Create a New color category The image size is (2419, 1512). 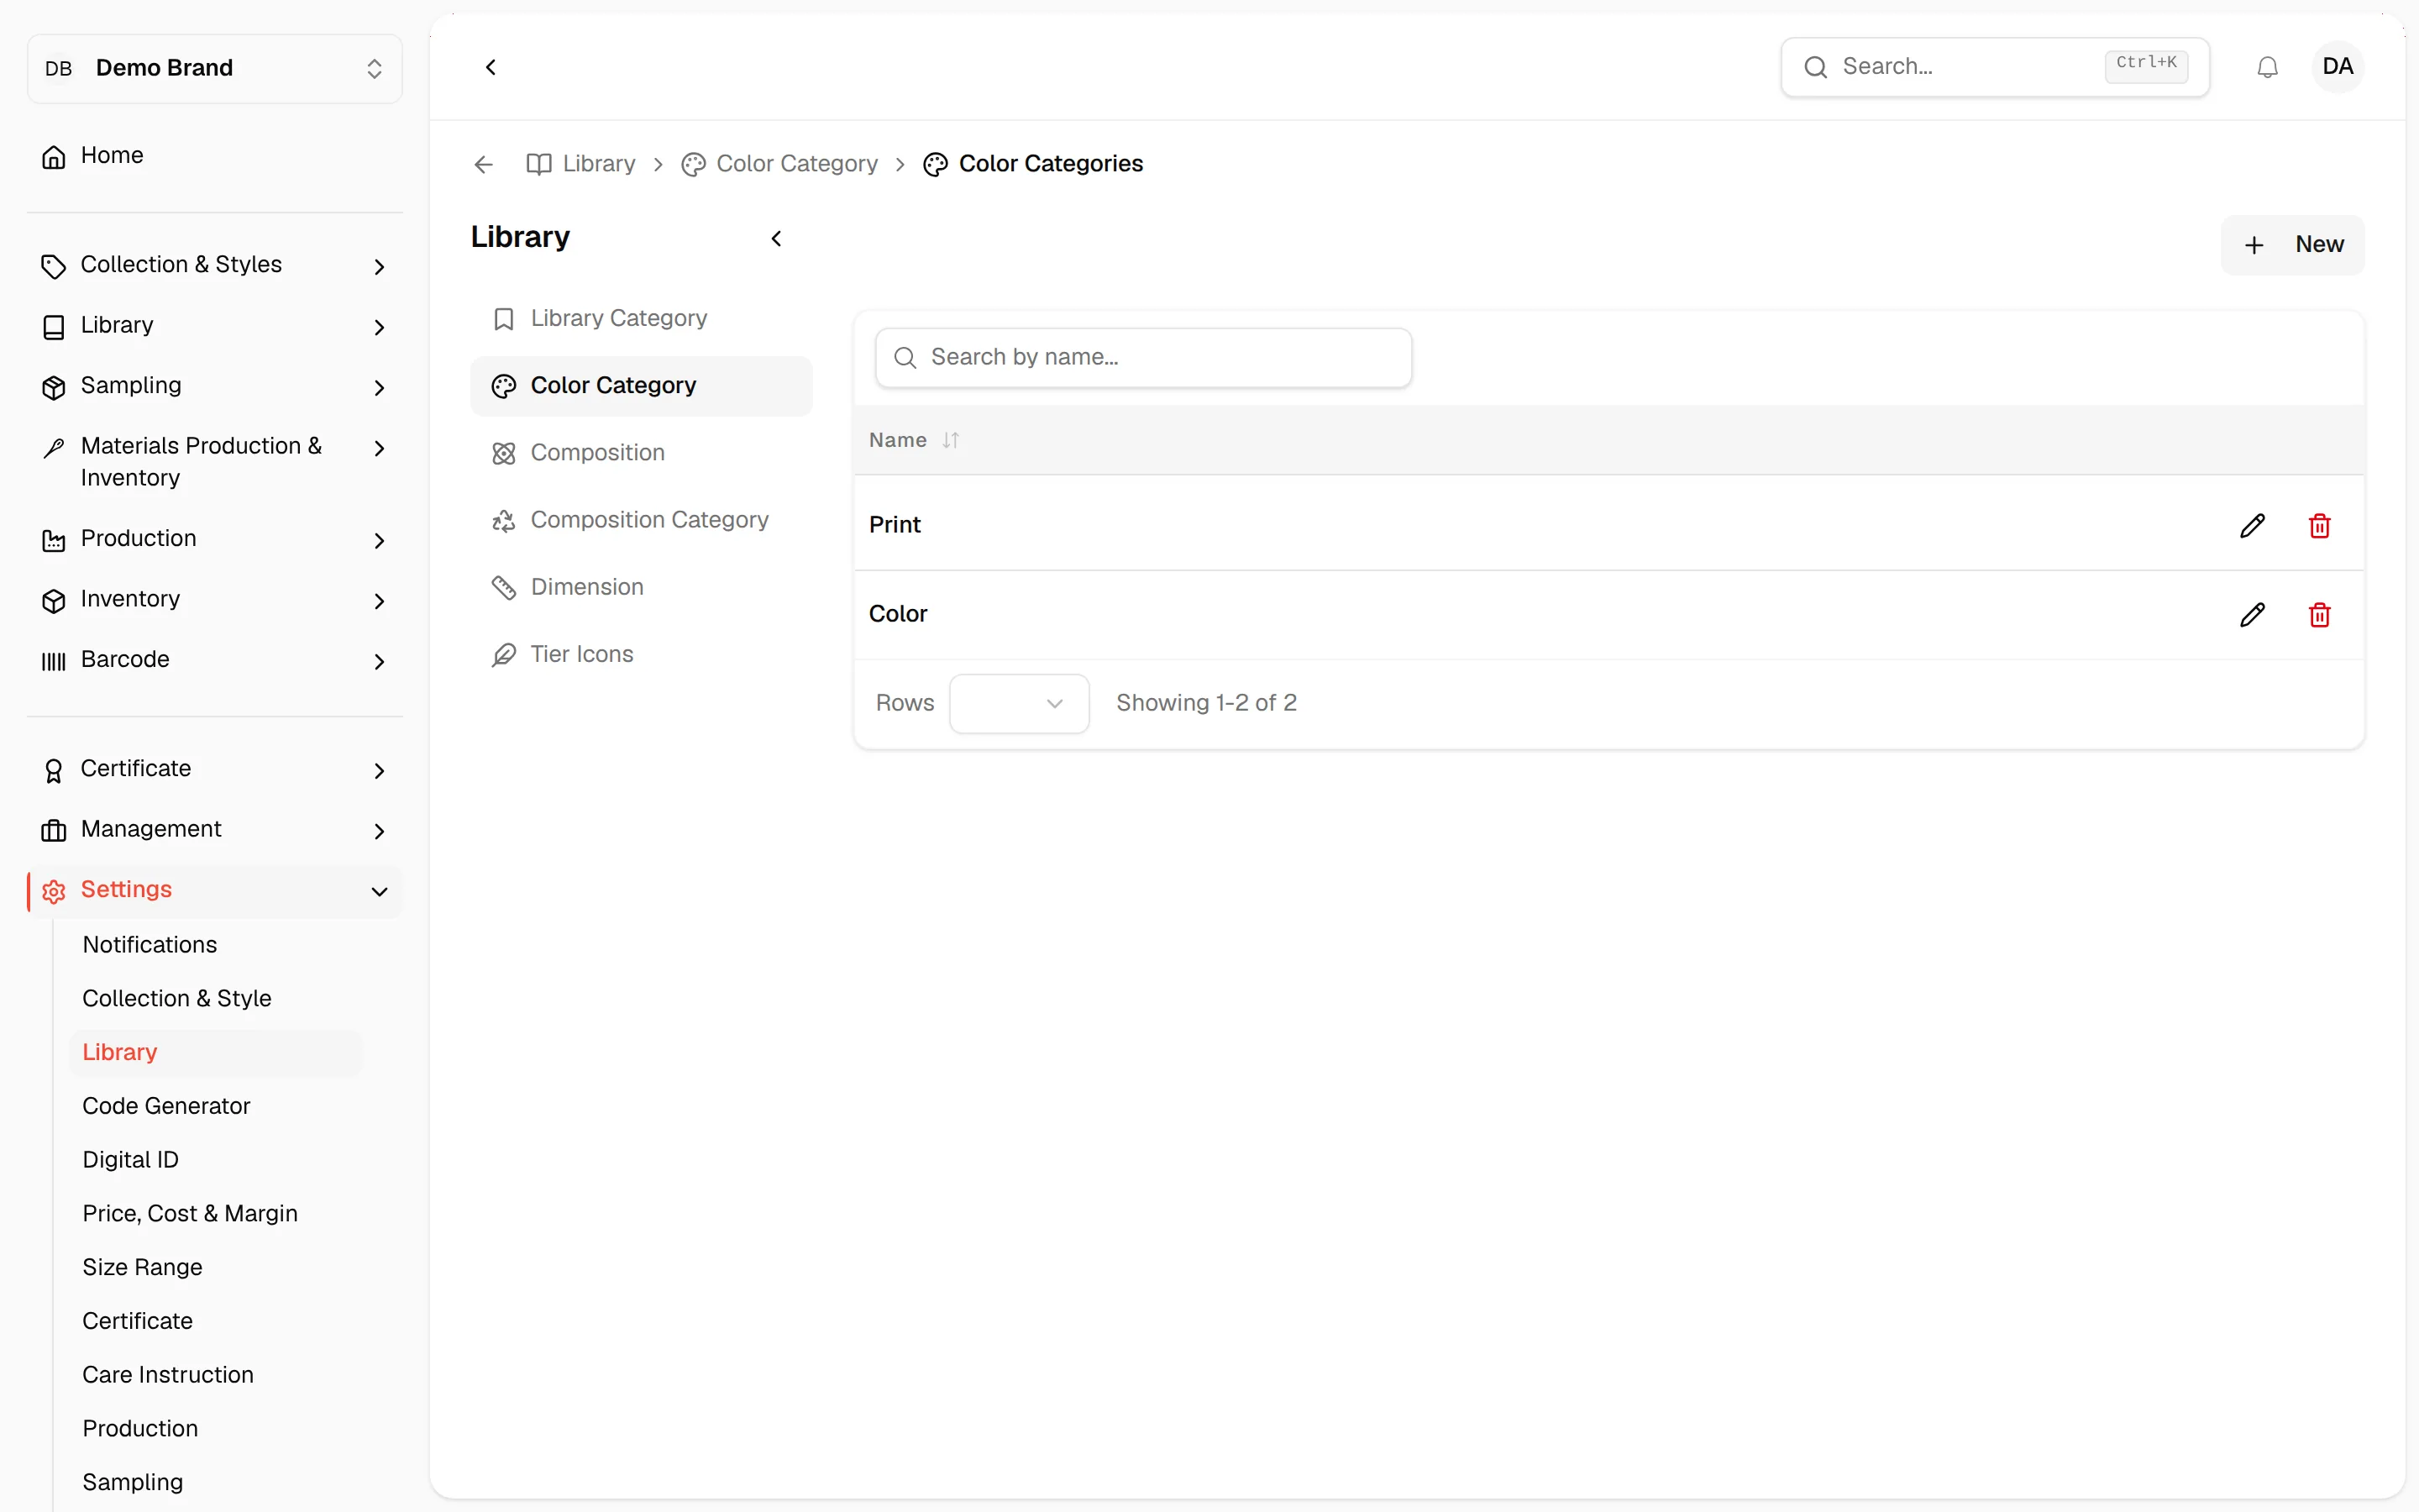pos(2291,245)
